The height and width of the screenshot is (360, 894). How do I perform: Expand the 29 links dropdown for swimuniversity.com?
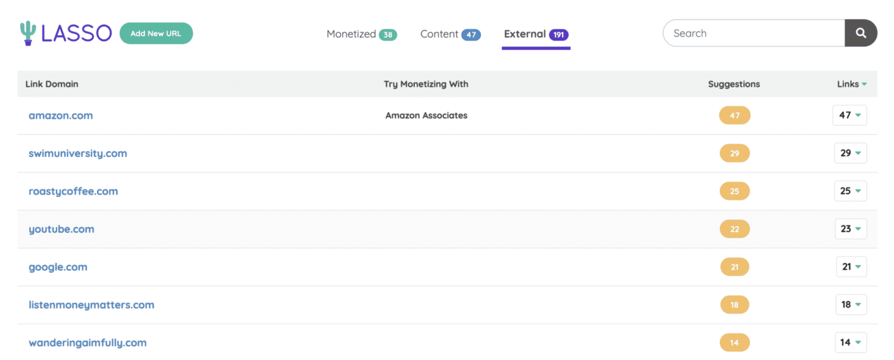tap(850, 154)
